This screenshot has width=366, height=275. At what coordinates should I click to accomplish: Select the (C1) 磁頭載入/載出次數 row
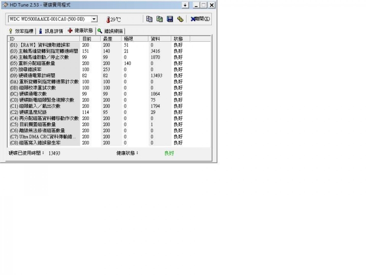(x=109, y=106)
